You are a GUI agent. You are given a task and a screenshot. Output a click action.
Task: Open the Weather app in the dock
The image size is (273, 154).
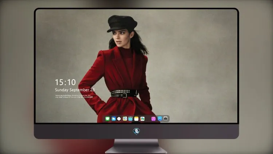tap(114, 119)
